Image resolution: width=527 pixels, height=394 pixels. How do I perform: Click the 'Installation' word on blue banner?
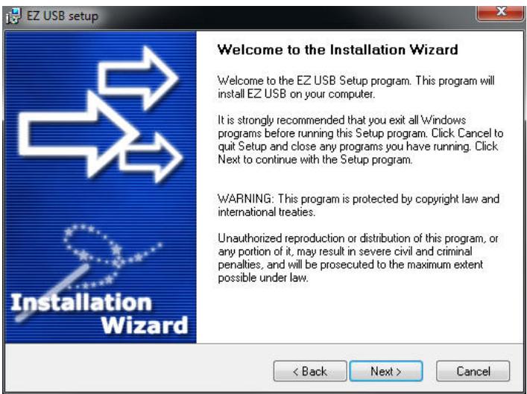pos(81,302)
